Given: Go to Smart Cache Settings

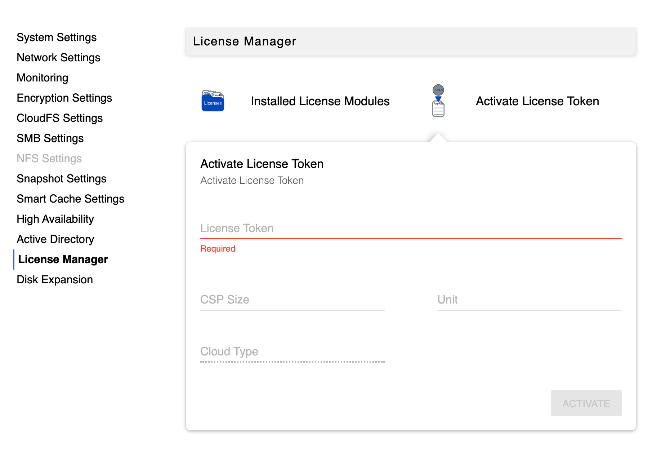Looking at the screenshot, I should tap(71, 199).
